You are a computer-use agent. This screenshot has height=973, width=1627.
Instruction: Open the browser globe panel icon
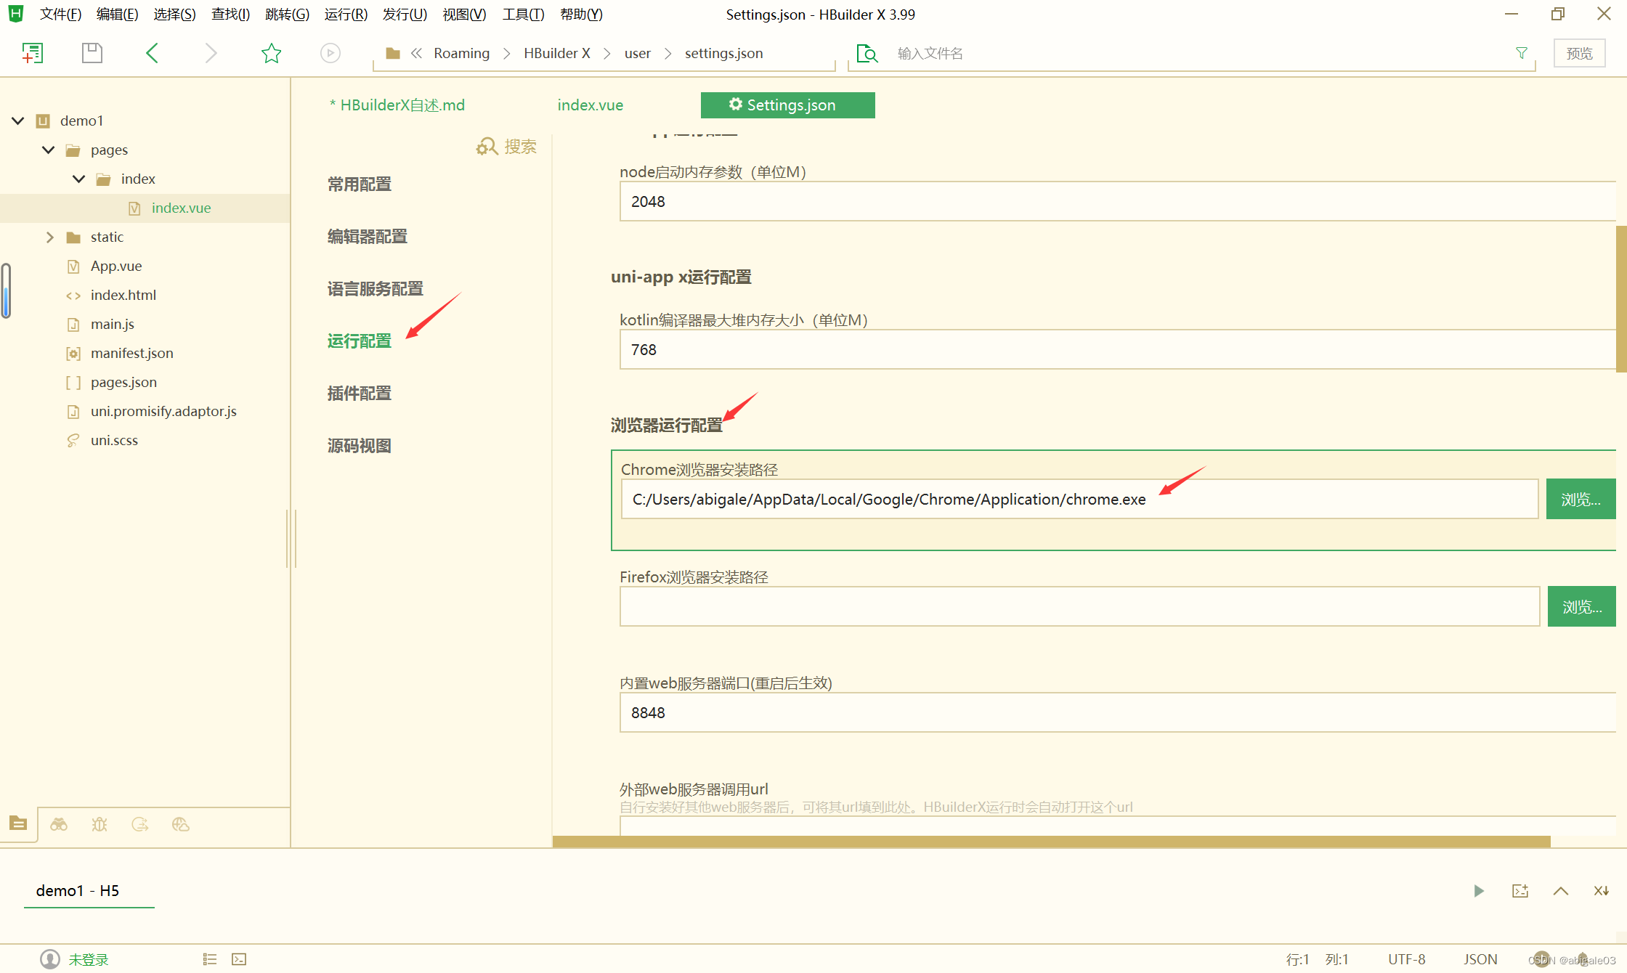[181, 824]
